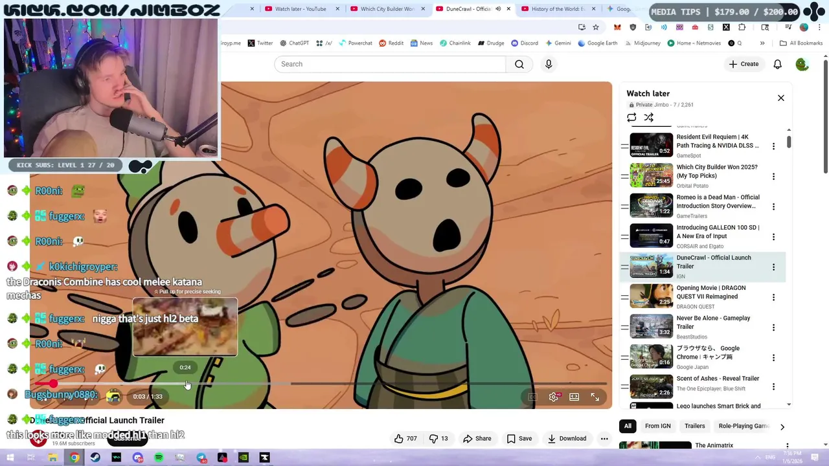829x466 pixels.
Task: Download the current video
Action: click(x=567, y=438)
